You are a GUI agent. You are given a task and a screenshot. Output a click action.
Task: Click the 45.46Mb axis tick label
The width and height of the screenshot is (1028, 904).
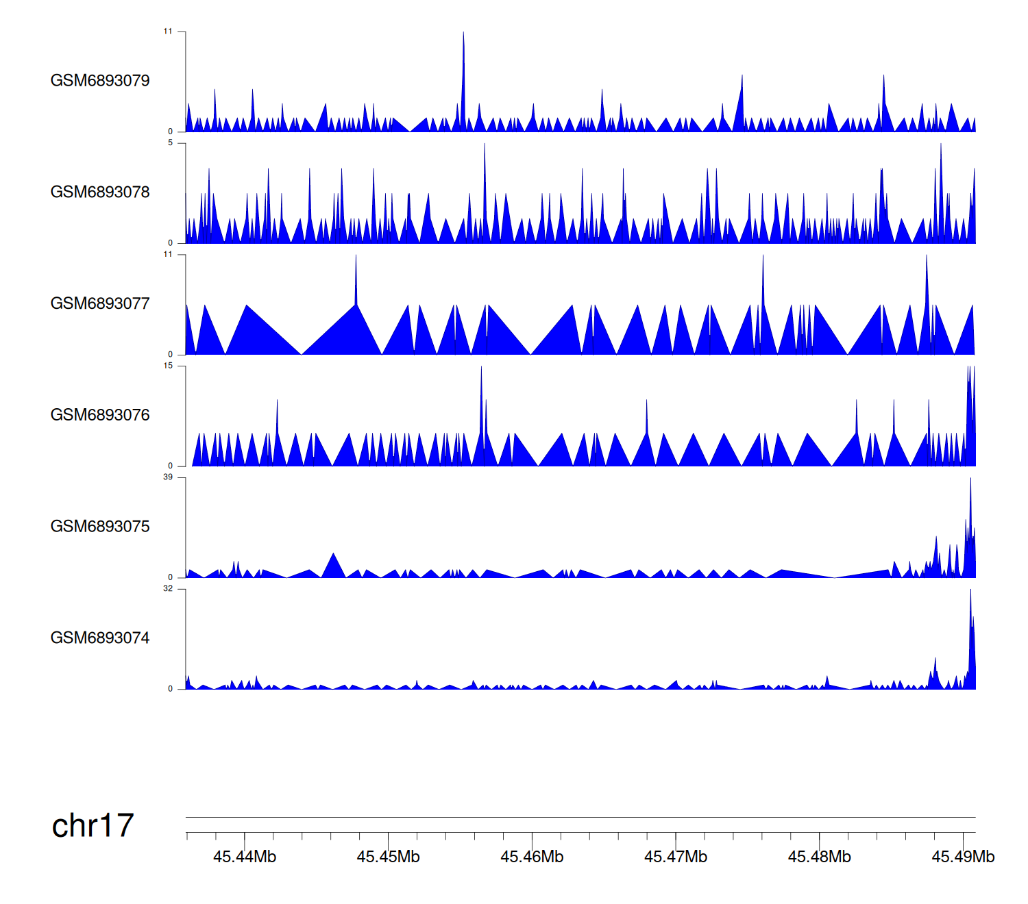[x=532, y=857]
